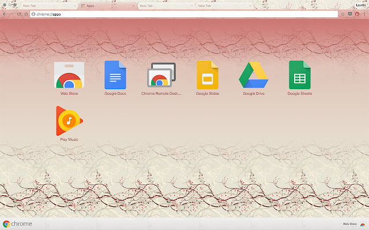Reload the current page
This screenshot has height=230, width=369.
pyautogui.click(x=19, y=14)
